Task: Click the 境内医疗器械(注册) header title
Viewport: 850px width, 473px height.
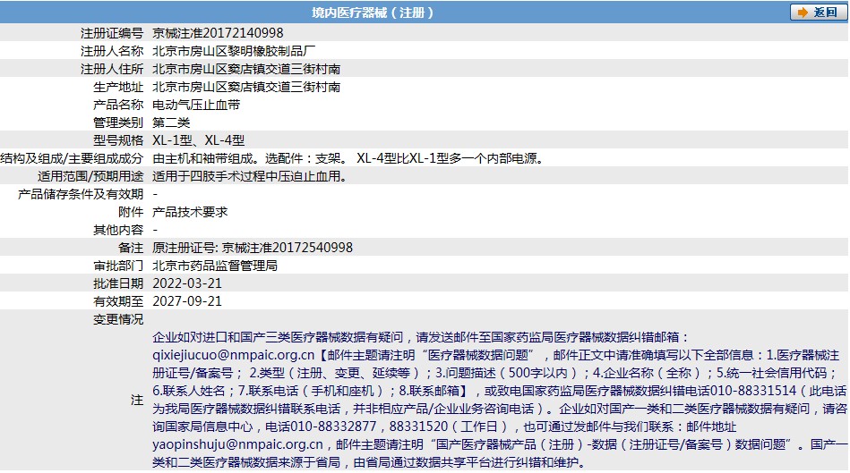Action: click(x=373, y=12)
